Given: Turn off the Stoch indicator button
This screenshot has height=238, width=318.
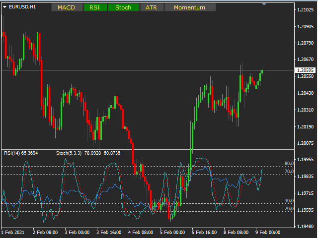Looking at the screenshot, I should [124, 7].
